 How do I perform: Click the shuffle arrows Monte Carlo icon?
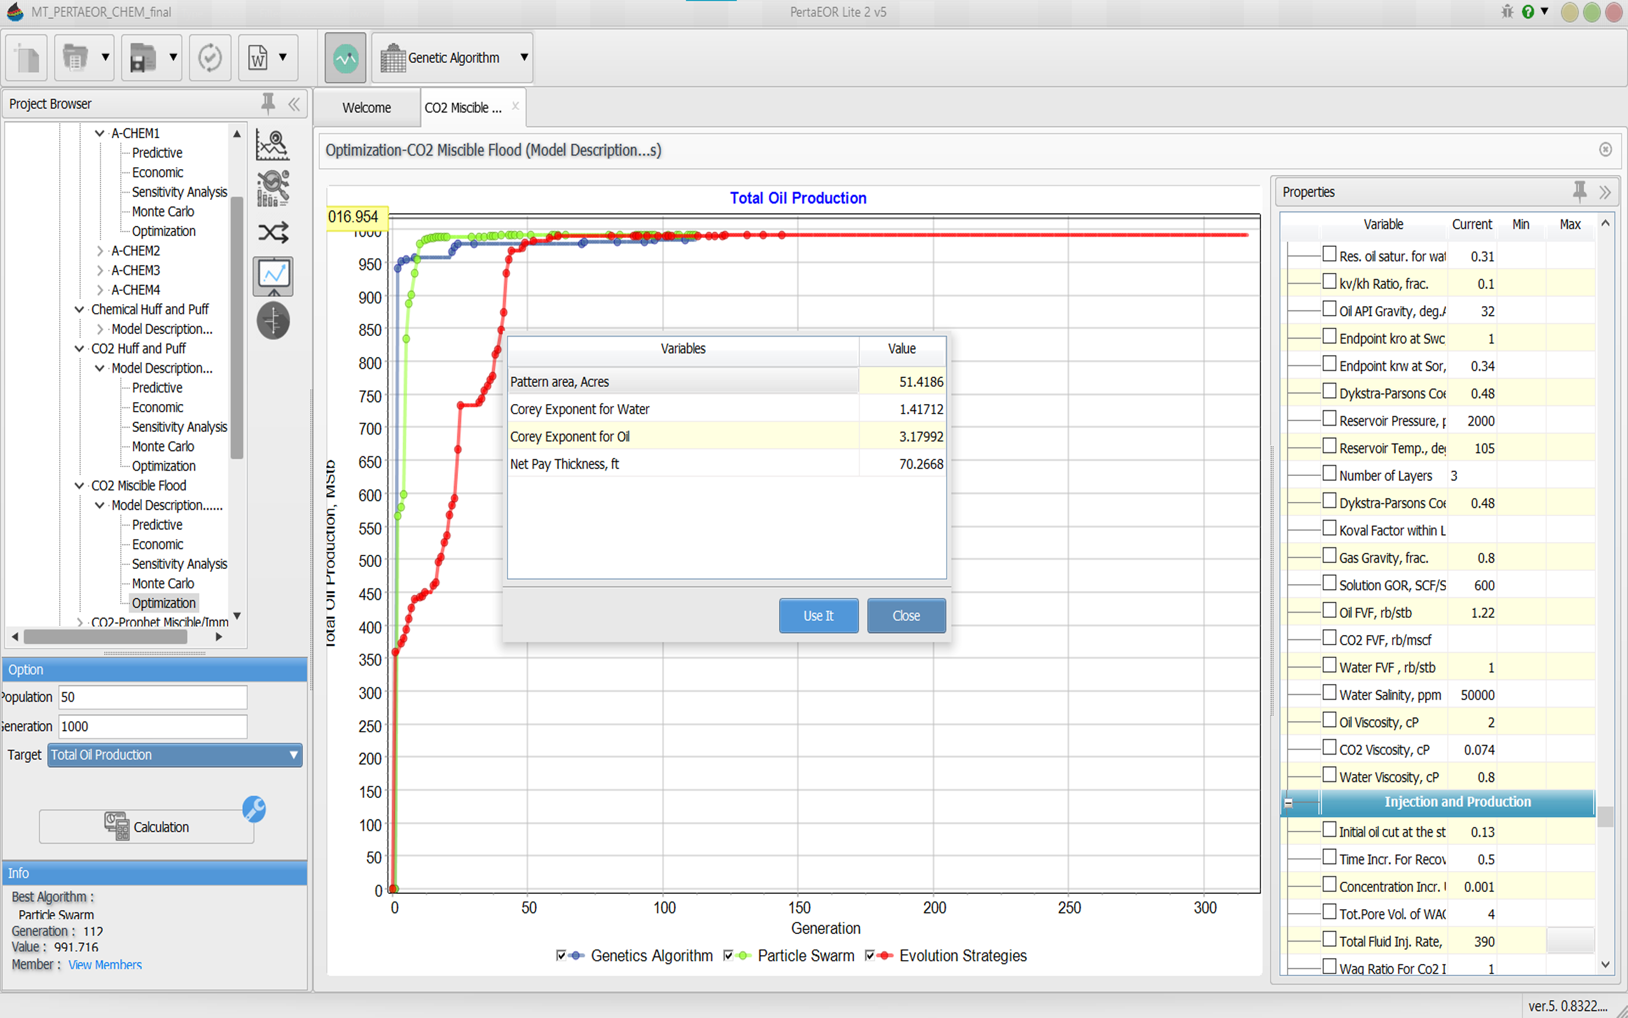click(x=272, y=232)
